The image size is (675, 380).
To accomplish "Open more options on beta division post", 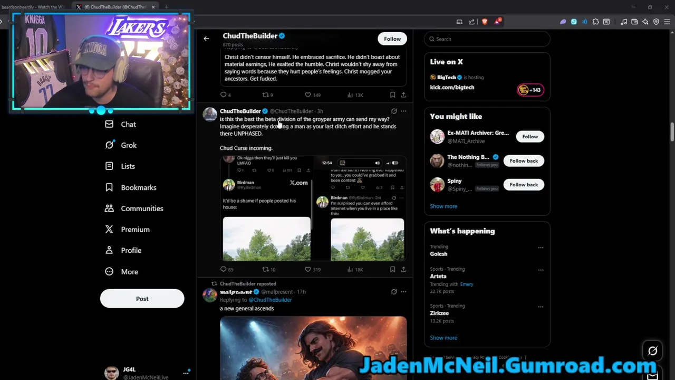I will tap(403, 111).
